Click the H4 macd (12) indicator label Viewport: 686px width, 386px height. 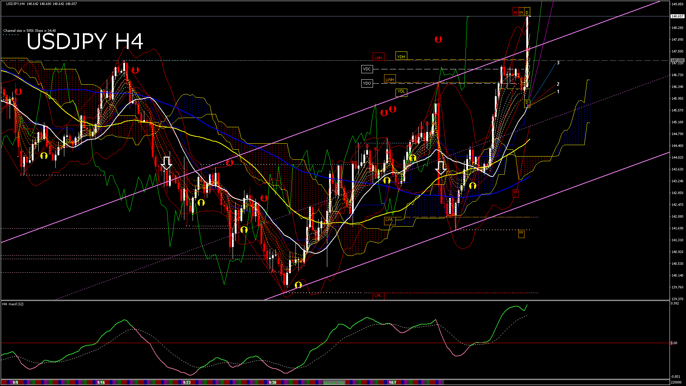click(13, 304)
